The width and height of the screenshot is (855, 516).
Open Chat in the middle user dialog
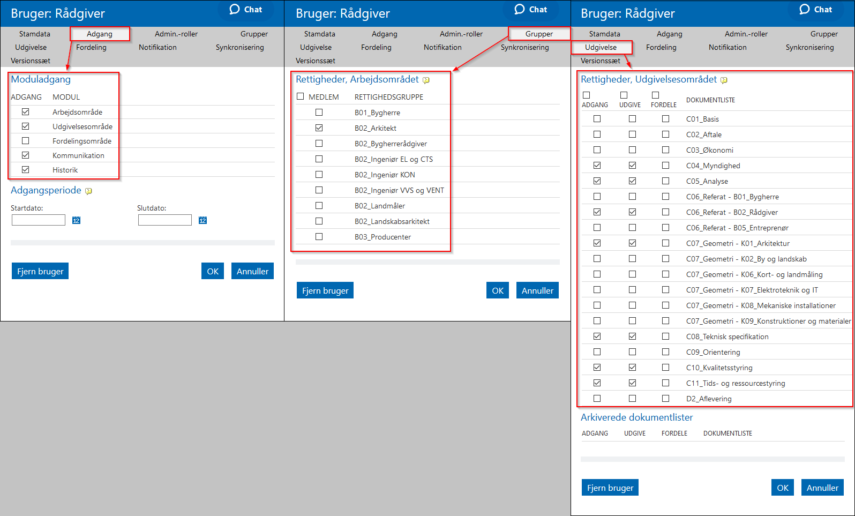pyautogui.click(x=531, y=10)
